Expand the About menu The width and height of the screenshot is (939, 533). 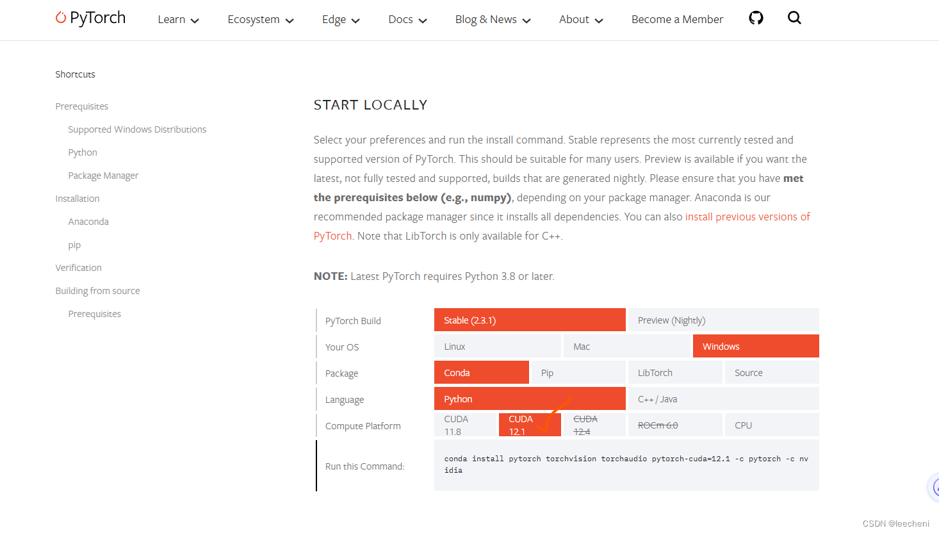581,19
